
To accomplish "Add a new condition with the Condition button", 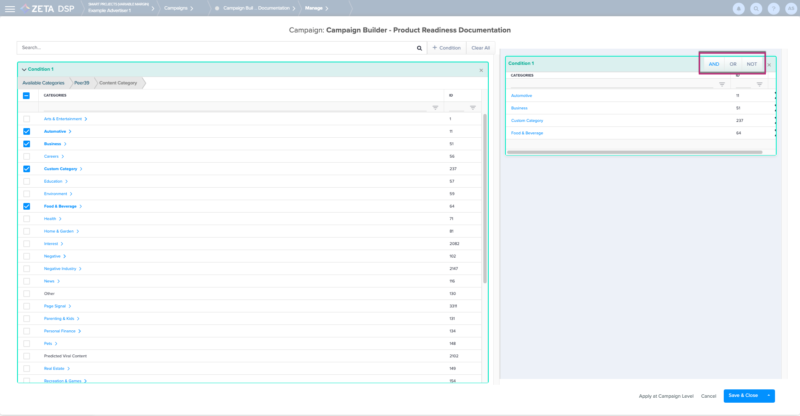I will [x=446, y=48].
